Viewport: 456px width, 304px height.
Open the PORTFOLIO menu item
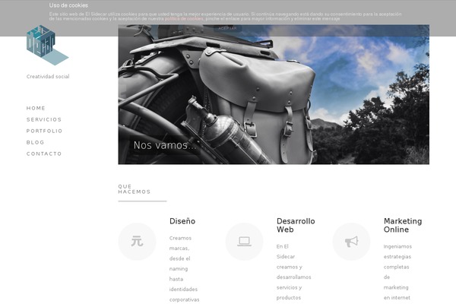(44, 131)
